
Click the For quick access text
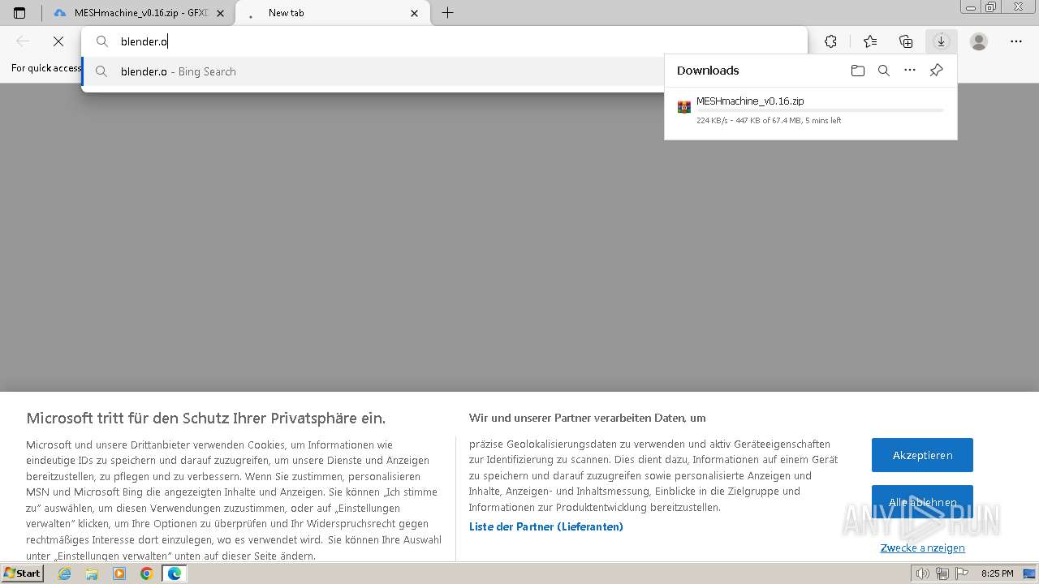[46, 68]
